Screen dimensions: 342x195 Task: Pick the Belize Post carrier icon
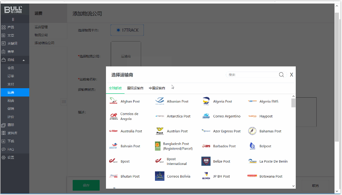pyautogui.click(x=206, y=161)
